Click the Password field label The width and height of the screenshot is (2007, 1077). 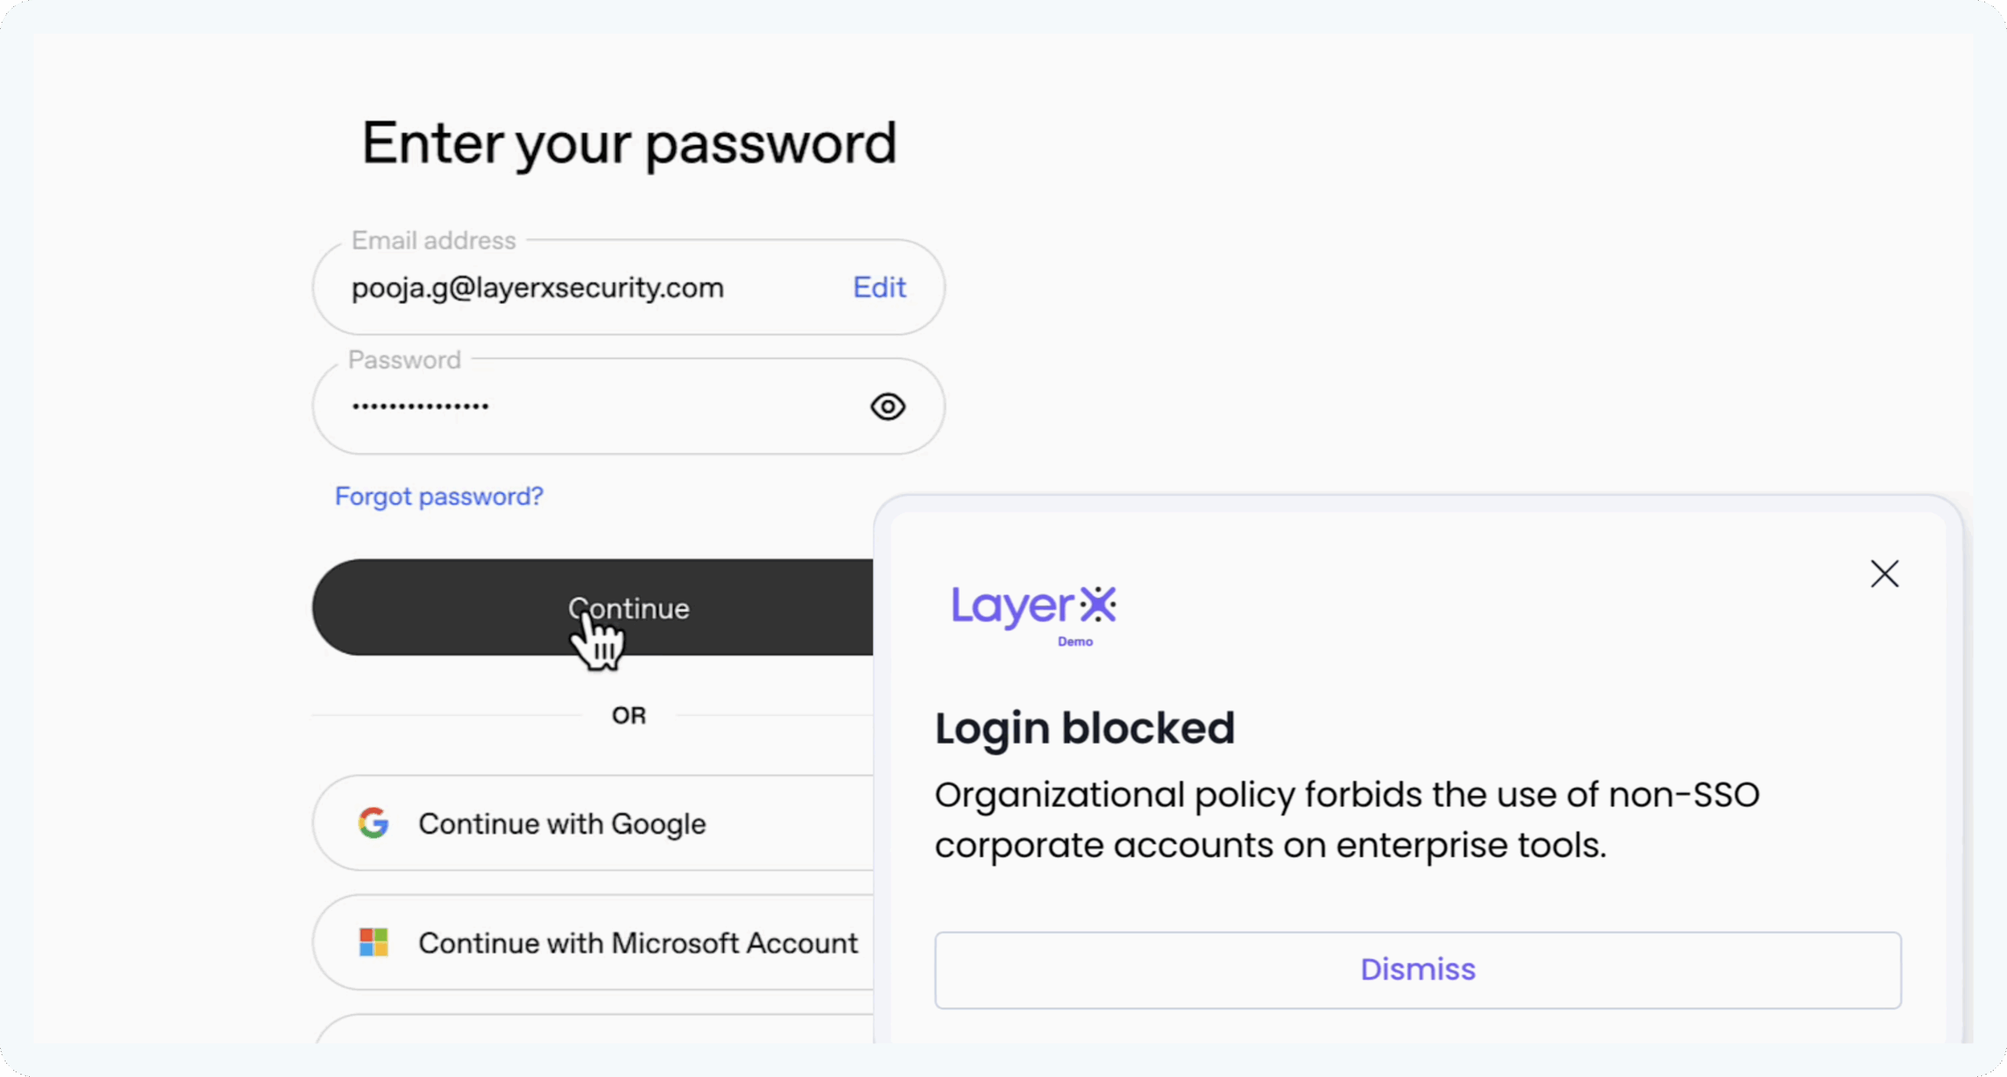(405, 360)
